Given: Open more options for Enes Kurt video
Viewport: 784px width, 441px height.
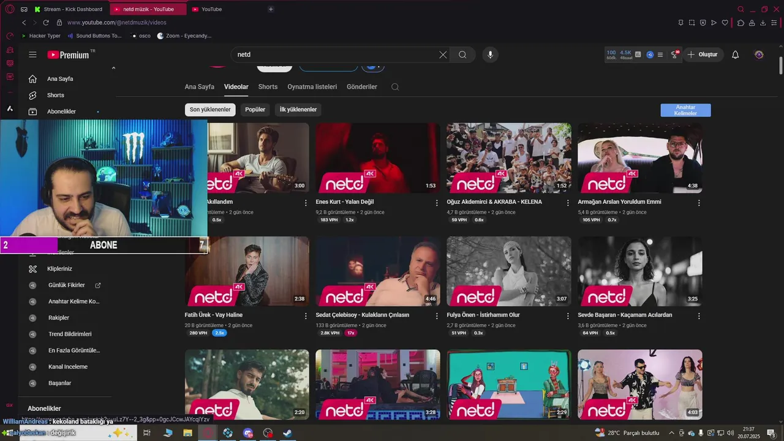Looking at the screenshot, I should tap(437, 203).
